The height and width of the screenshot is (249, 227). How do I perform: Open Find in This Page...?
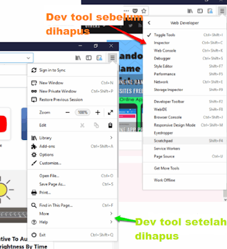click(x=72, y=205)
